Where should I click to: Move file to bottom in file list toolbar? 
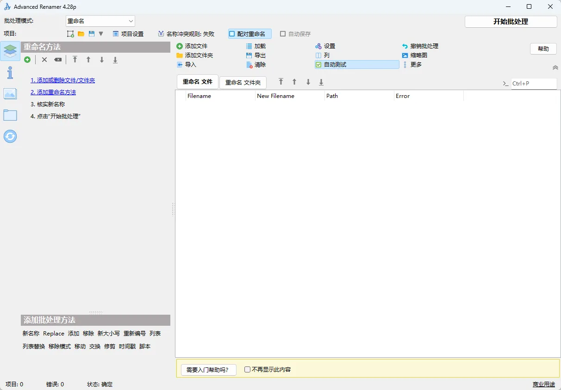pyautogui.click(x=321, y=82)
